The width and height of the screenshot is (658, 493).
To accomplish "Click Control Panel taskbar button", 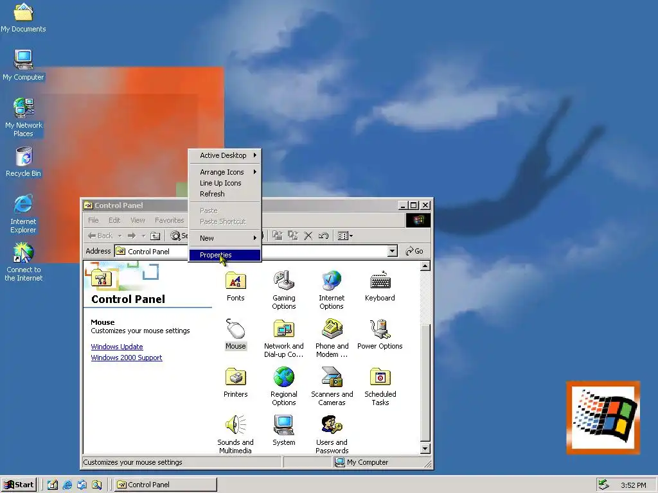I will (166, 485).
